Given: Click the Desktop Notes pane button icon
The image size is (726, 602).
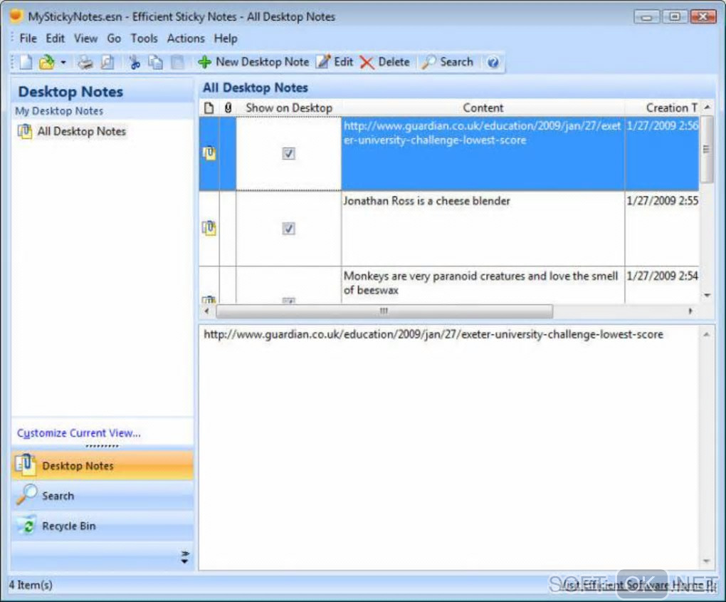Looking at the screenshot, I should [x=26, y=465].
